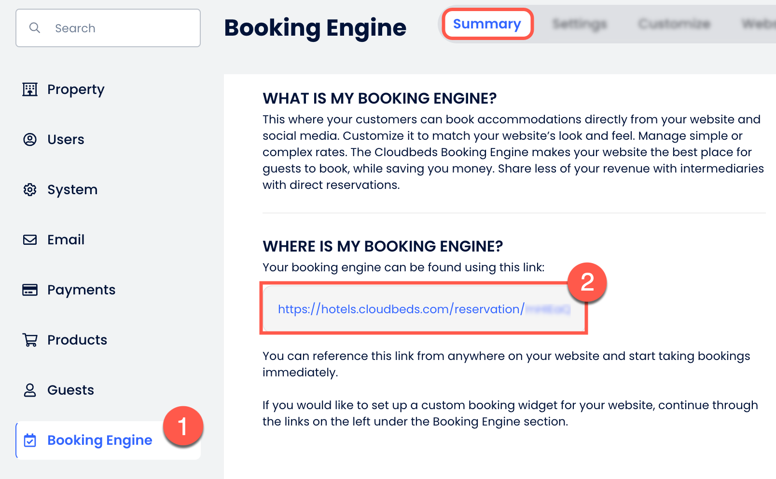Select the Summary tab
This screenshot has width=776, height=479.
487,24
